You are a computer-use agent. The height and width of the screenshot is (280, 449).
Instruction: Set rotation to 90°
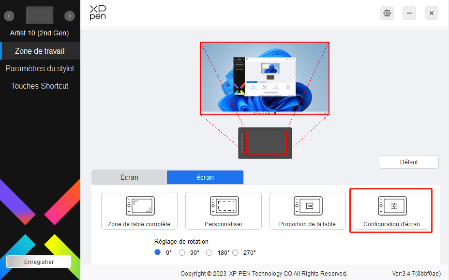(182, 252)
